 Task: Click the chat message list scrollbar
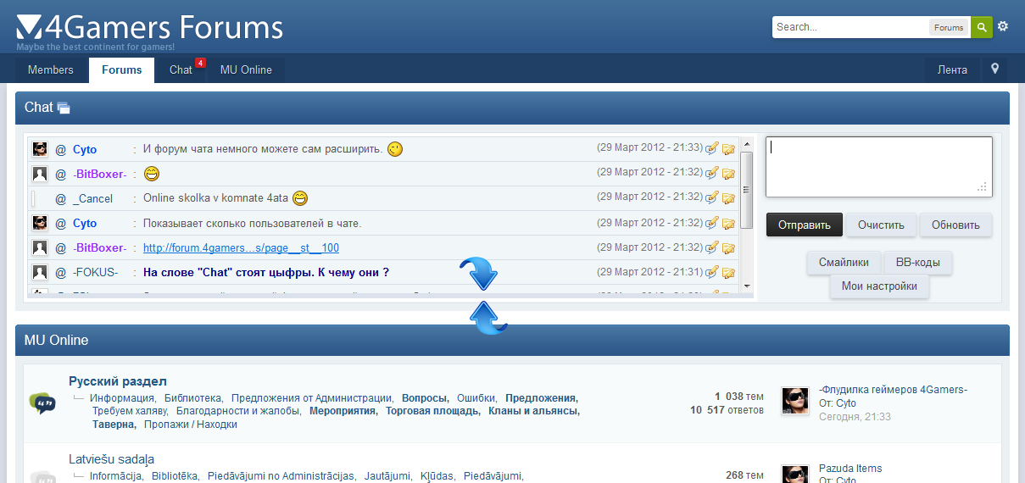746,190
